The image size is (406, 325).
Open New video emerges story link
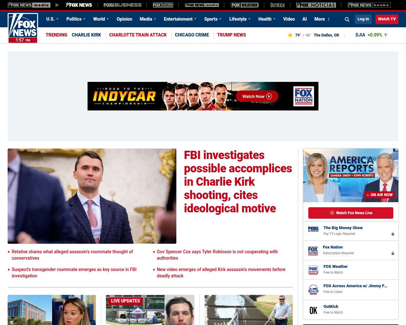point(221,273)
